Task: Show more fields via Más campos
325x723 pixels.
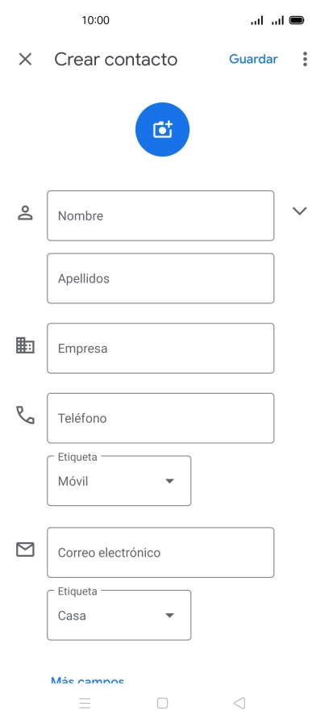Action: click(87, 682)
